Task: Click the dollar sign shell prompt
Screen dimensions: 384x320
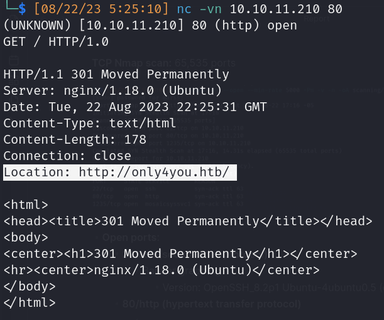Action: pos(23,9)
